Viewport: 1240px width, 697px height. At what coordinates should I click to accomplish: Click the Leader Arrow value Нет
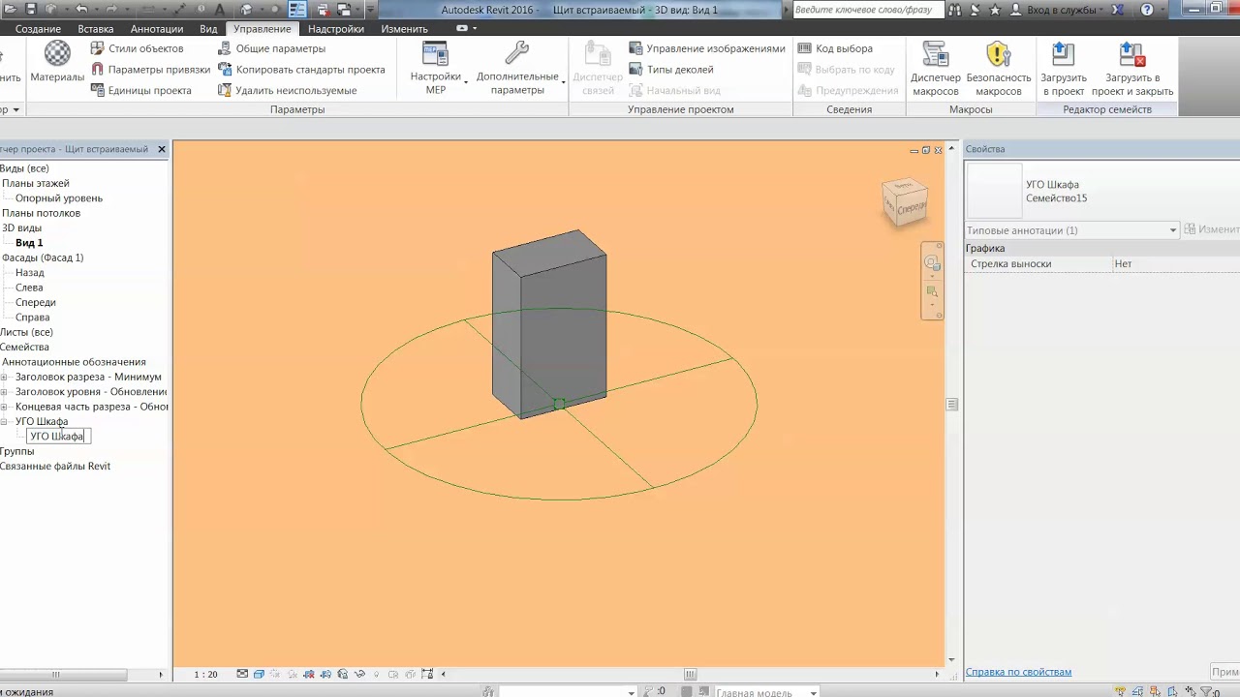tap(1176, 263)
